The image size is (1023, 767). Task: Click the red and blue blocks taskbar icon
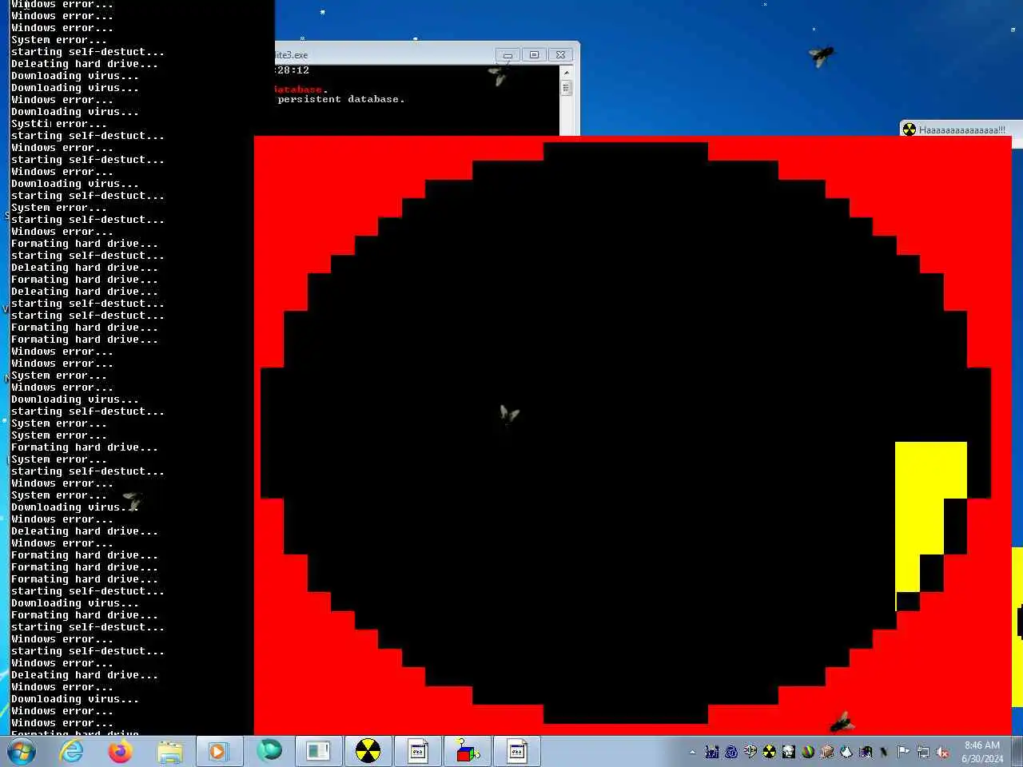point(468,751)
